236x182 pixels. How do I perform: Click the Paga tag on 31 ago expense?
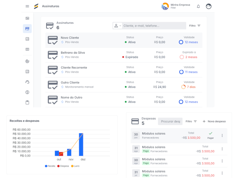[x=146, y=151]
